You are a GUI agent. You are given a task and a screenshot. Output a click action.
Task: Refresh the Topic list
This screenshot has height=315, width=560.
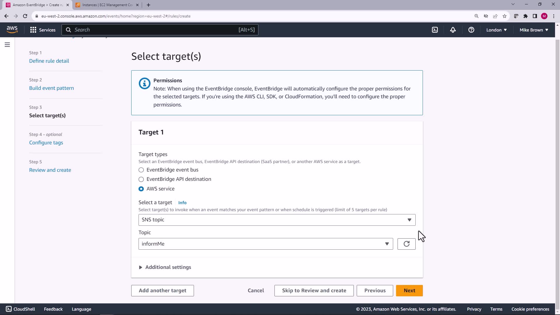(x=406, y=244)
